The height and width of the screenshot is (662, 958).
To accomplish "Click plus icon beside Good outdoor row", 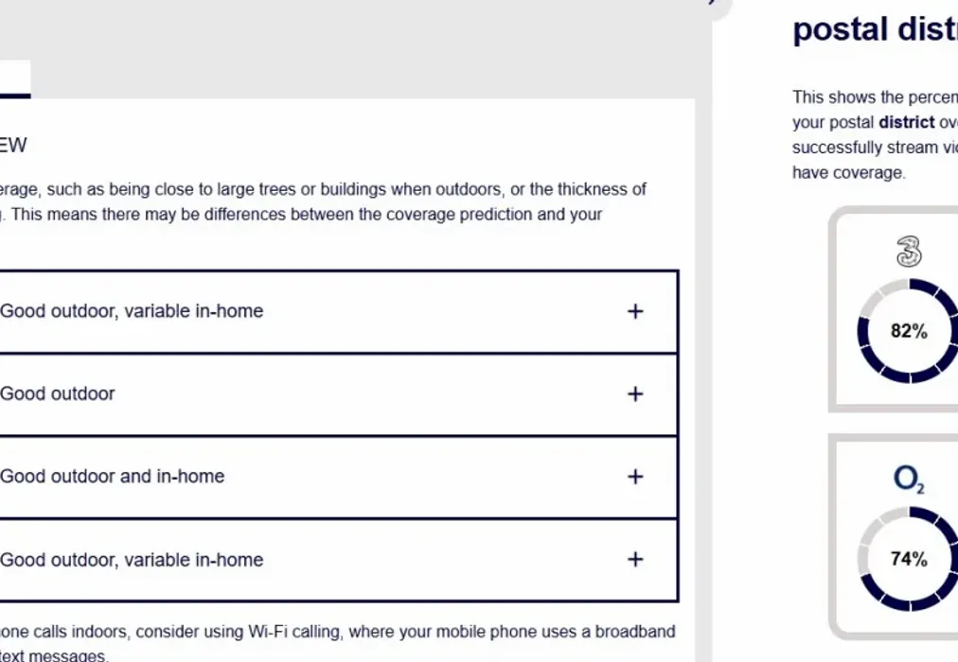I will (x=635, y=393).
